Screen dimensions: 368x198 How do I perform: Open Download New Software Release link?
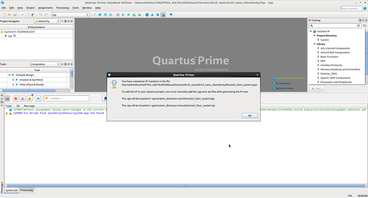click(x=291, y=78)
